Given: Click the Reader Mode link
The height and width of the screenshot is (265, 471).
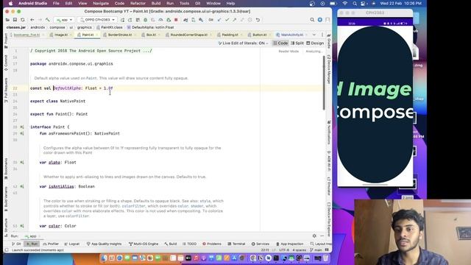Looking at the screenshot, I should 288,52.
